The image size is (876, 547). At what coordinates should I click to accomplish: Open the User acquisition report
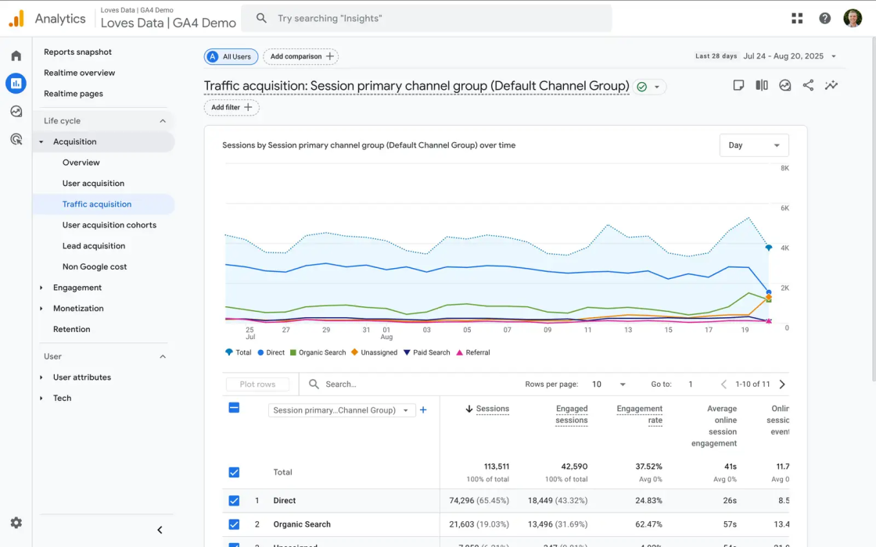[x=94, y=183]
